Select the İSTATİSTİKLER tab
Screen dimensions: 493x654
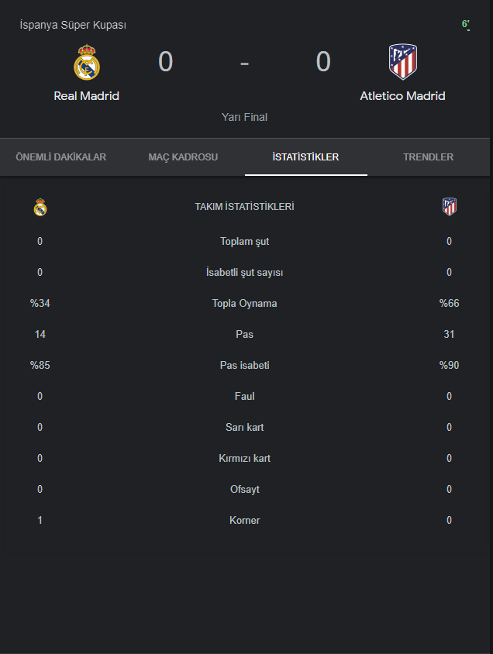(305, 157)
